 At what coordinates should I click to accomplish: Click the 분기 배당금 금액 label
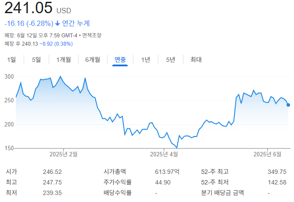(222, 193)
